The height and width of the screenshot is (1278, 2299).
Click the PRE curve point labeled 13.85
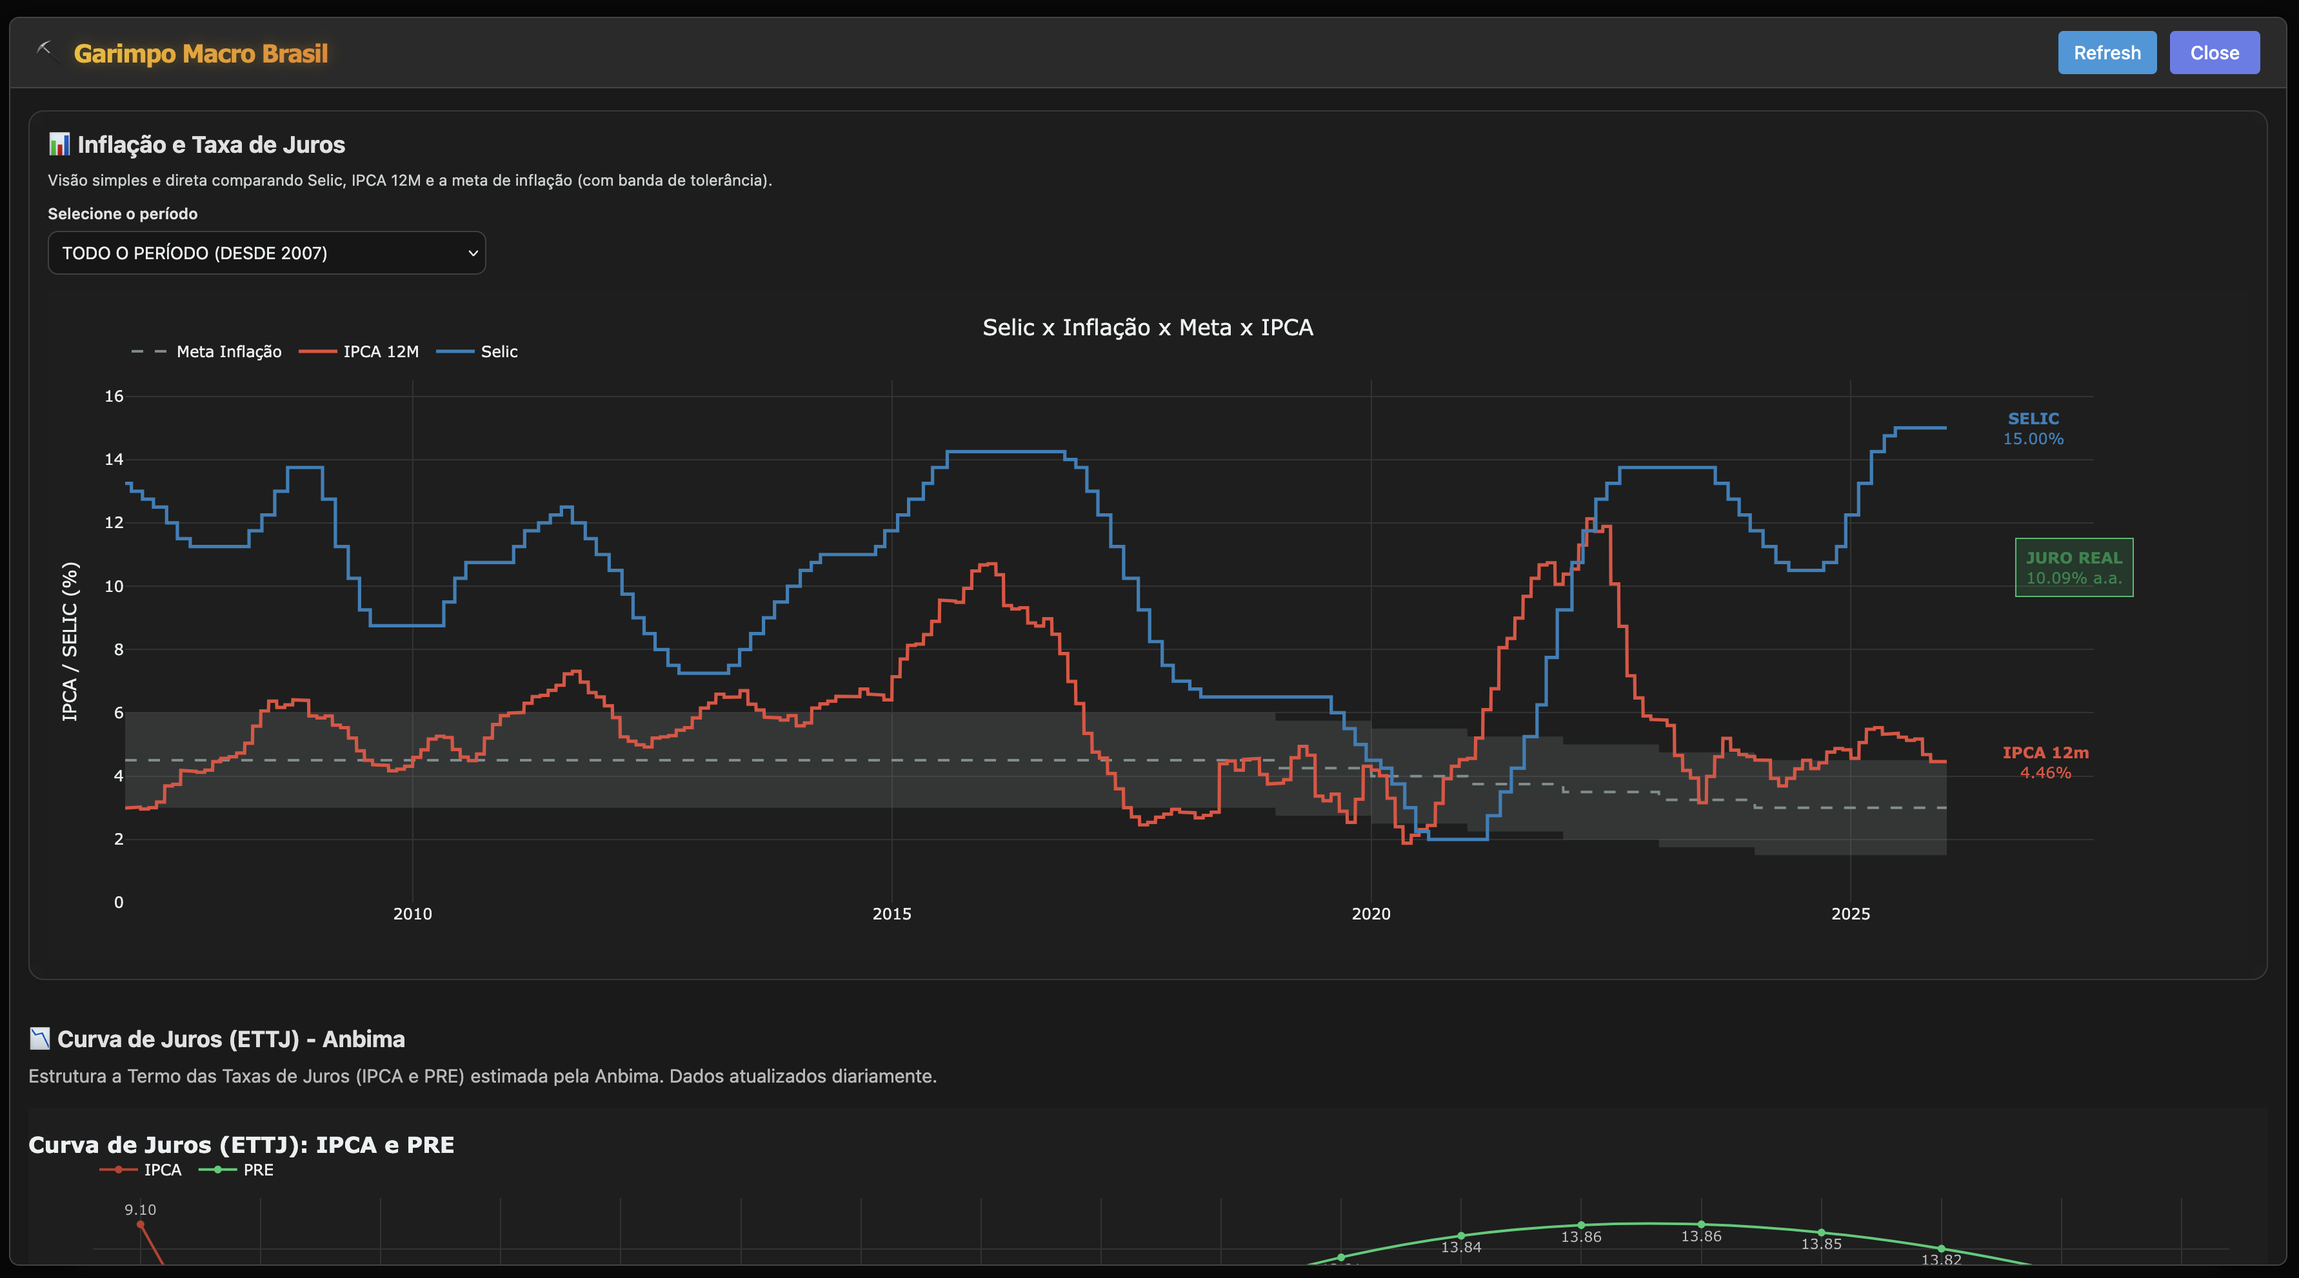[1820, 1232]
